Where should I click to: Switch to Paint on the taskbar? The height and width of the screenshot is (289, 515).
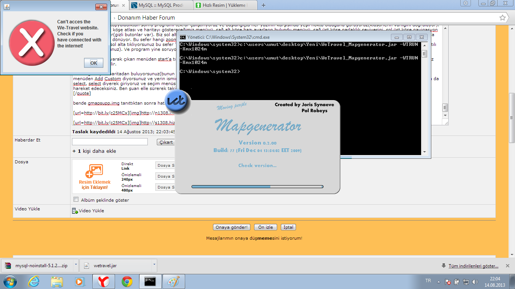(174, 281)
